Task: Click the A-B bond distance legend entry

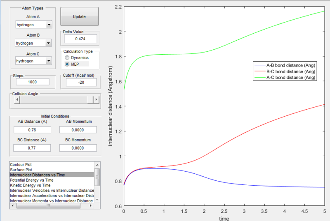Action: click(x=285, y=65)
